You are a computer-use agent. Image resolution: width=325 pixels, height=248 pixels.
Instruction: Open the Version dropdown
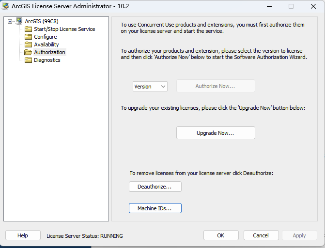tap(150, 86)
